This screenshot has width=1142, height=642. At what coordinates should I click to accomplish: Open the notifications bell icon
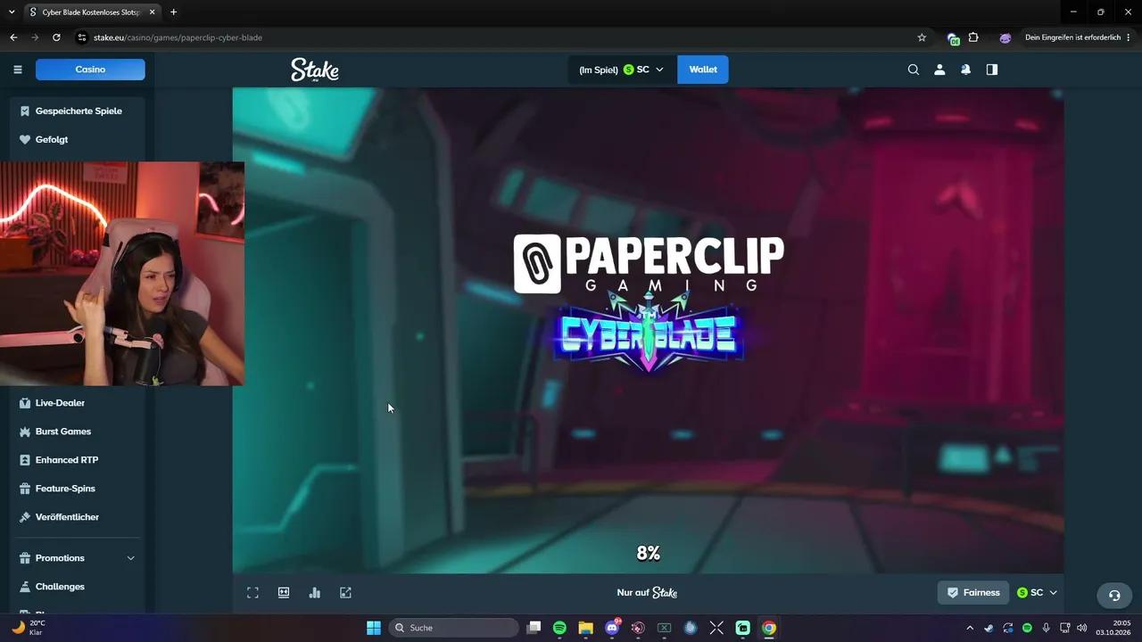pyautogui.click(x=965, y=70)
